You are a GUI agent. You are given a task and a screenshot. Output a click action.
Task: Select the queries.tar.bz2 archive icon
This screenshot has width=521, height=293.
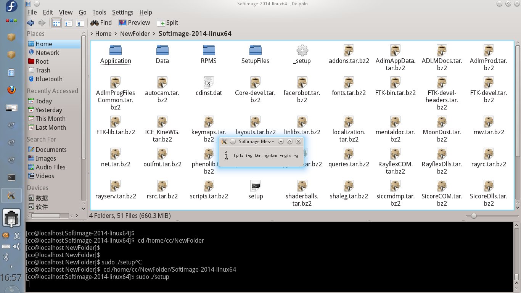pyautogui.click(x=349, y=153)
